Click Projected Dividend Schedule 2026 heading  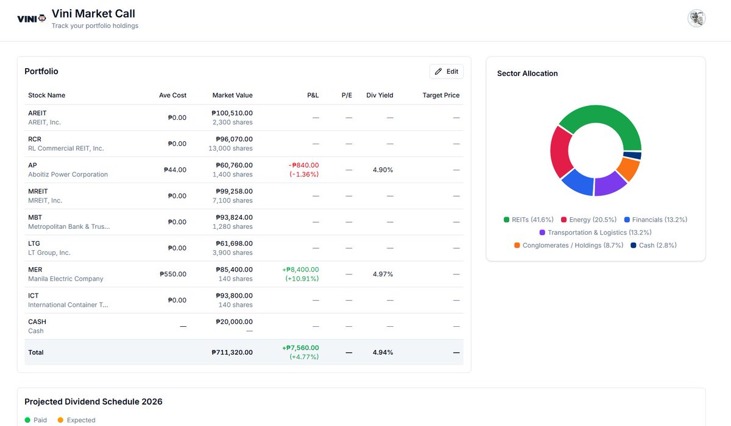[x=93, y=402]
